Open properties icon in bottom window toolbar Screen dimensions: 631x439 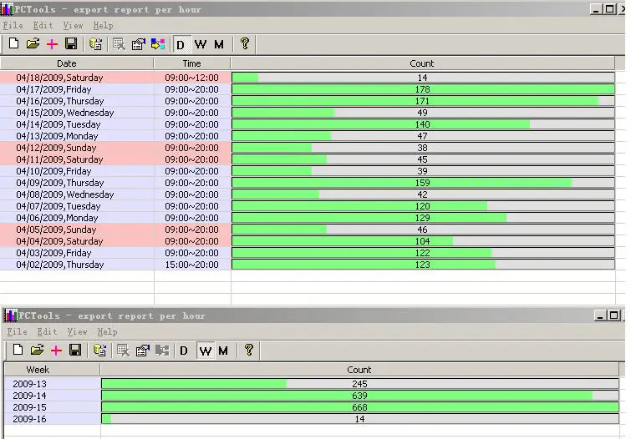142,351
